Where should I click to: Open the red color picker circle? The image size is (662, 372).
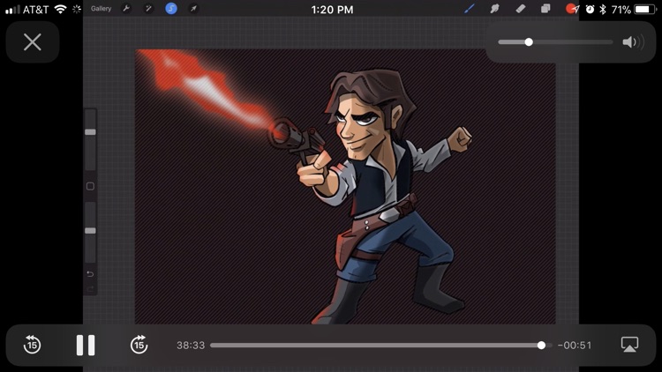(570, 9)
